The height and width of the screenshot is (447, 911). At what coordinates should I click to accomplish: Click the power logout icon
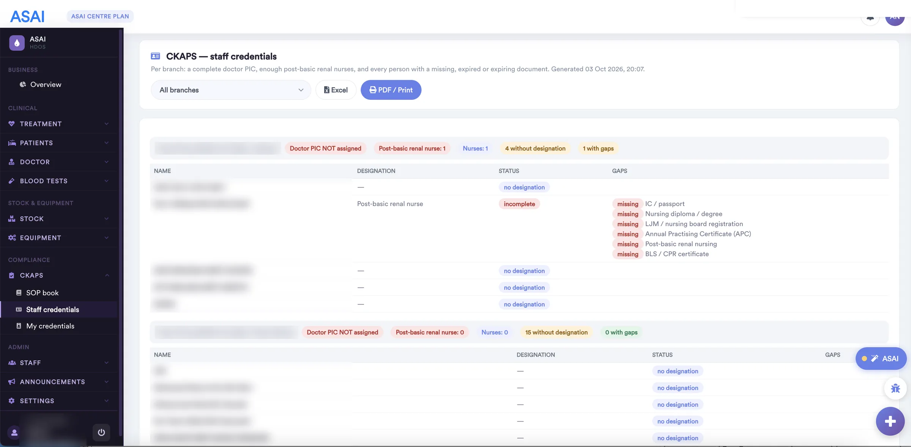[101, 432]
